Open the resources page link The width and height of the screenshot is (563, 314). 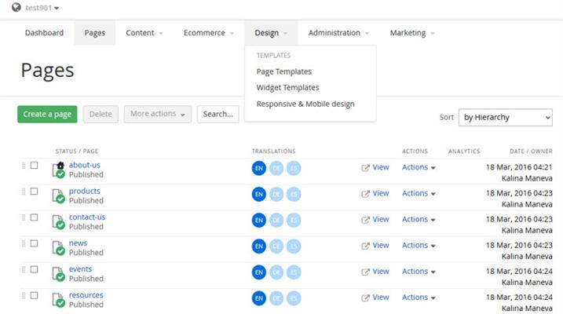click(x=86, y=295)
